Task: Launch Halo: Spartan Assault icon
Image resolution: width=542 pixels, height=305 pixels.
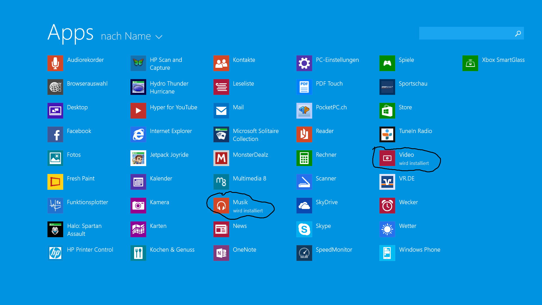Action: 55,229
